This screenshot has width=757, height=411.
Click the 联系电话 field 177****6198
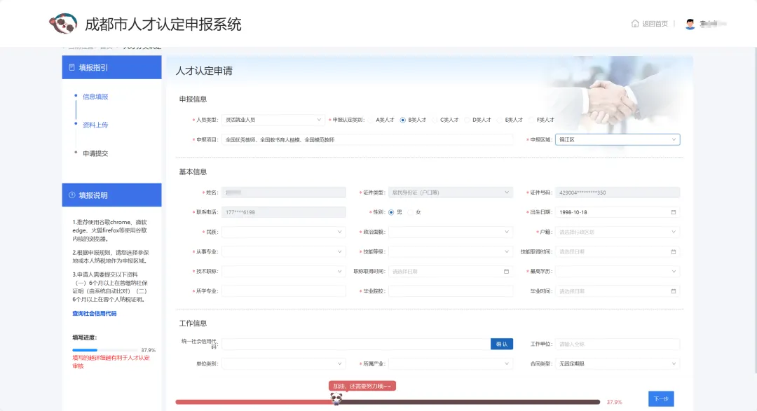coord(283,212)
